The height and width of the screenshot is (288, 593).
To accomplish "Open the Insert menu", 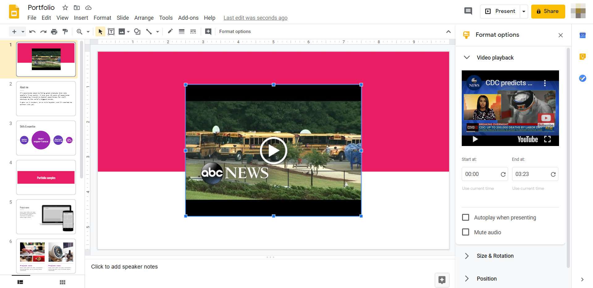I will tap(81, 18).
